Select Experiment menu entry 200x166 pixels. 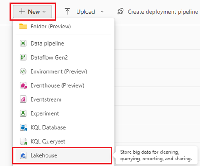point(63,113)
